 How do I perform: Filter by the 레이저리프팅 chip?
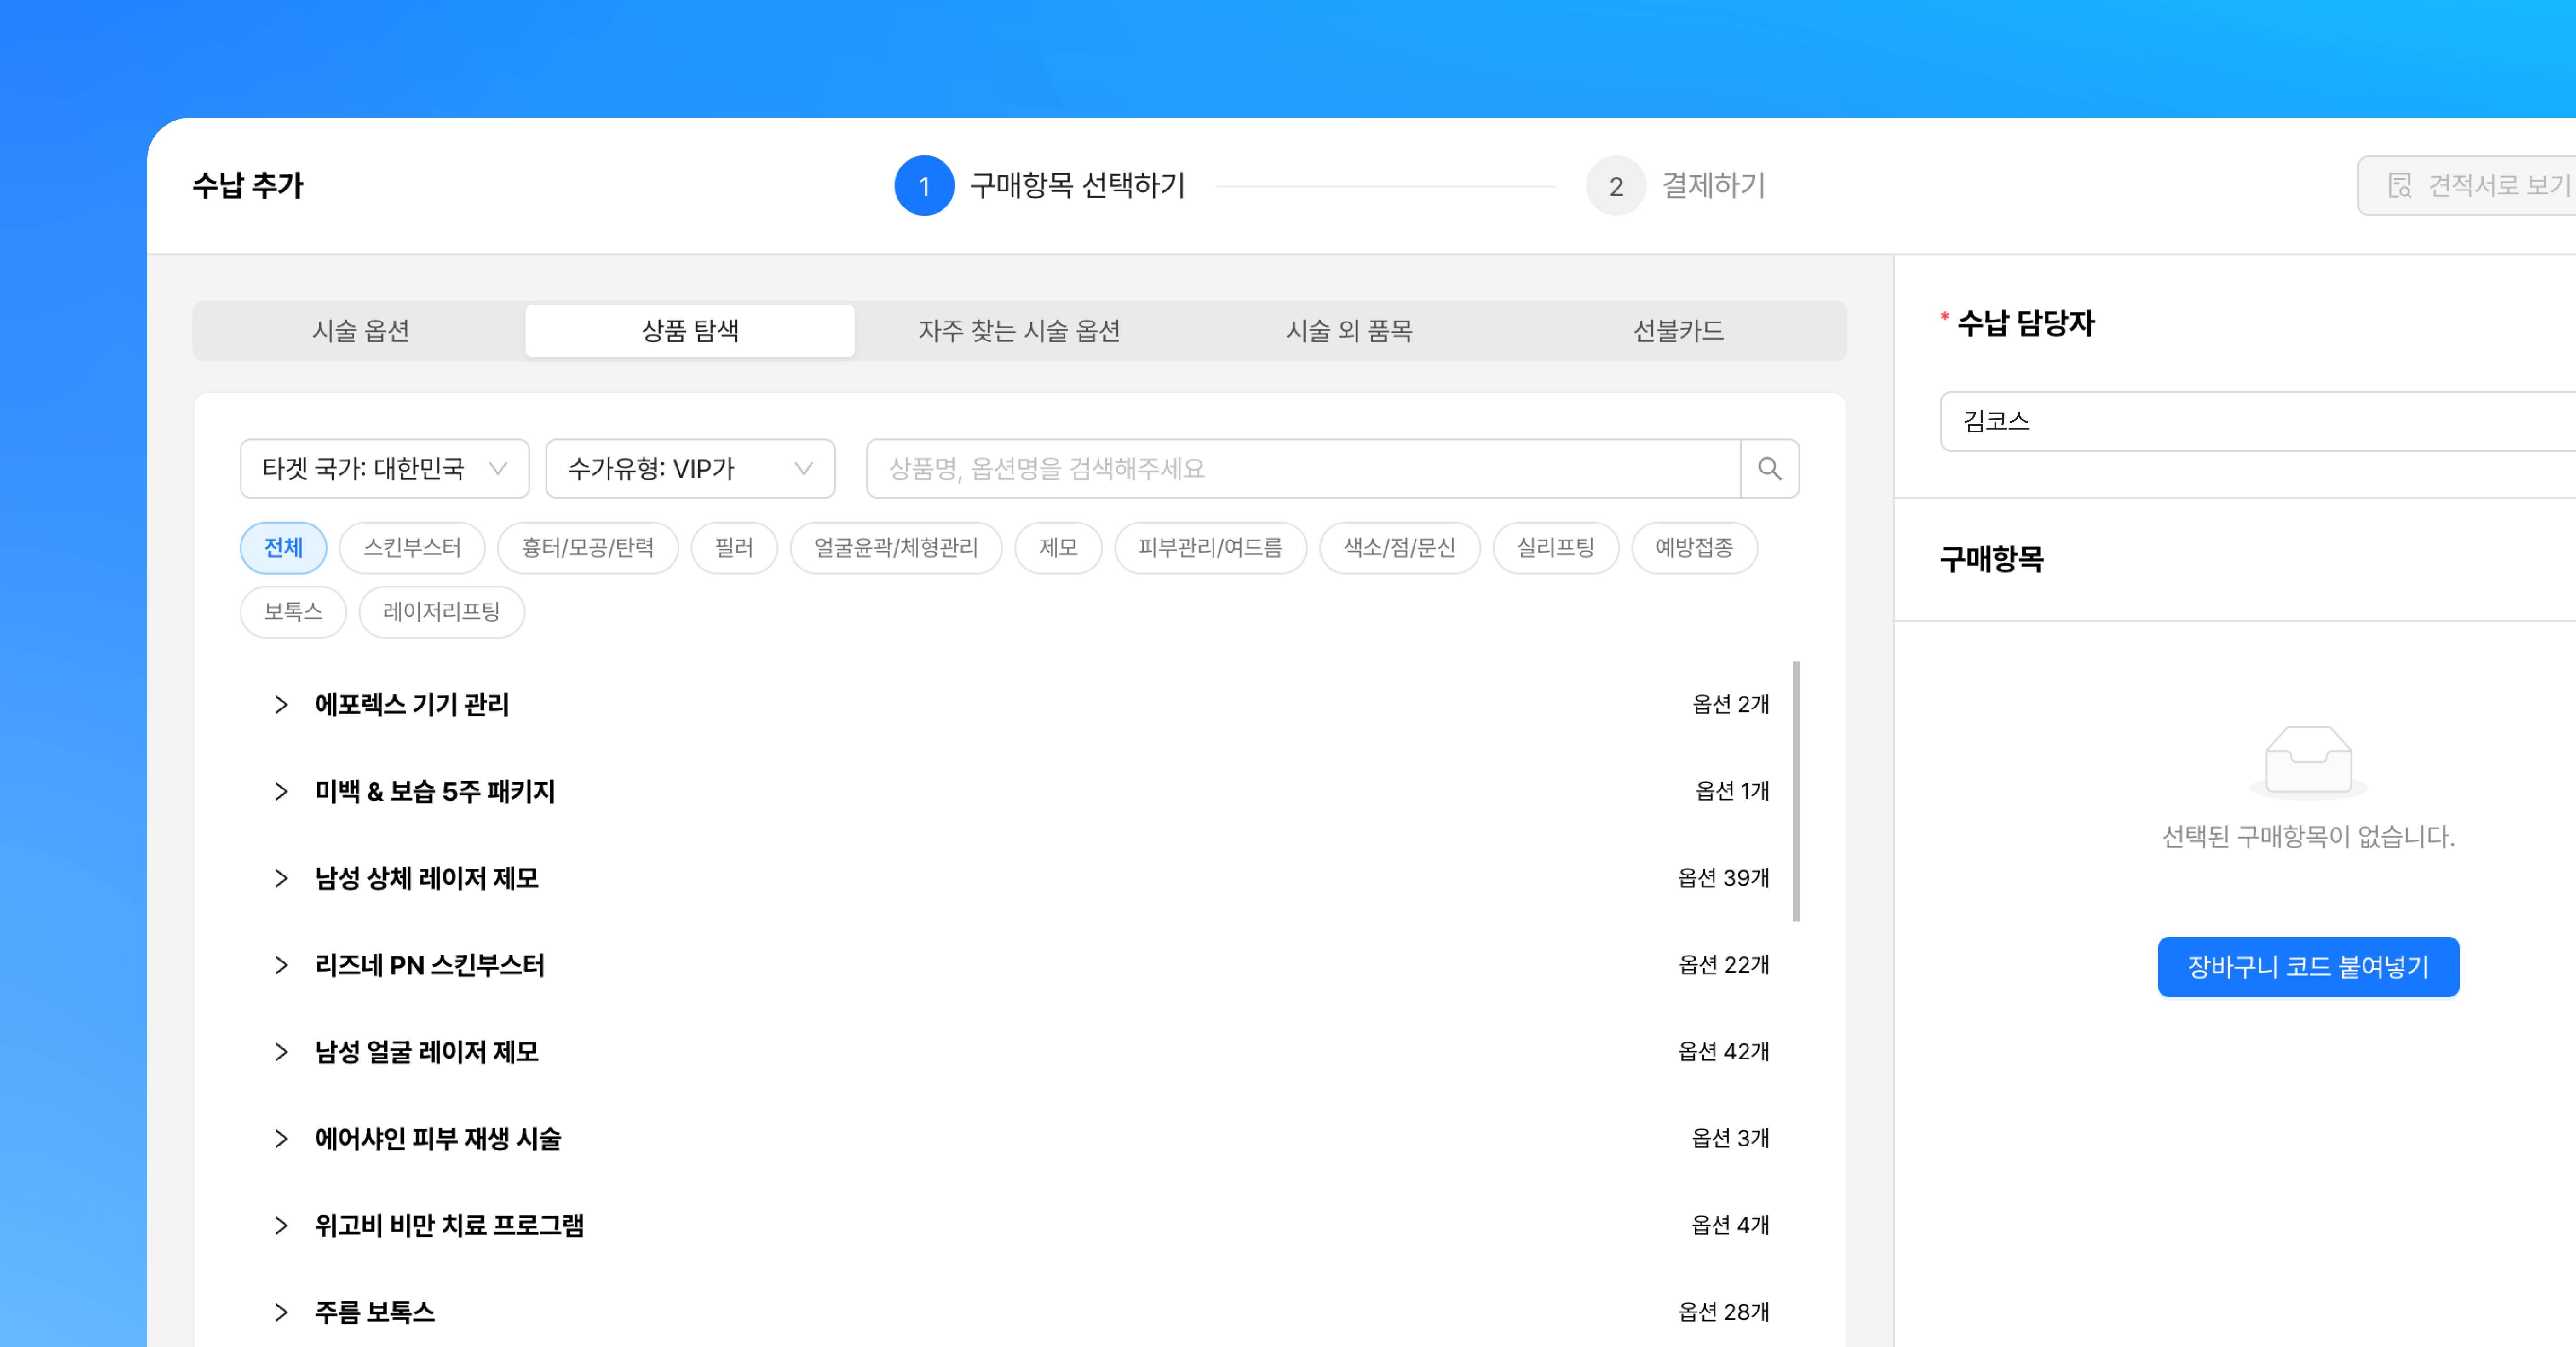(x=441, y=611)
